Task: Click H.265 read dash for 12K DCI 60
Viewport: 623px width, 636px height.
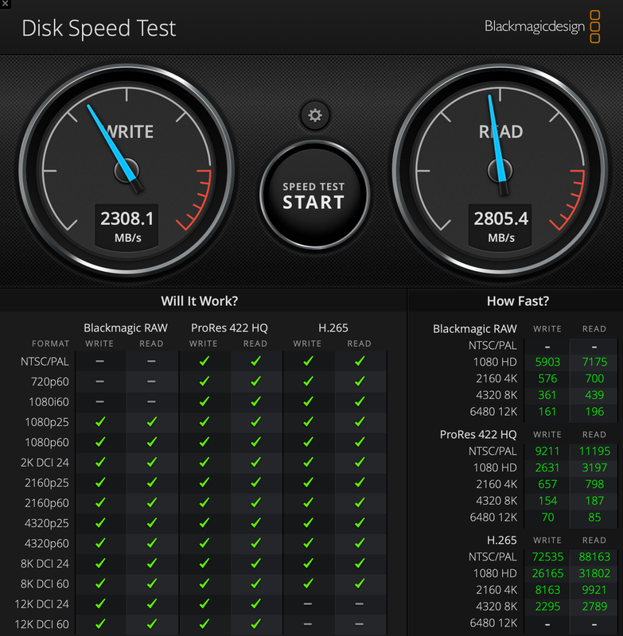Action: click(359, 624)
